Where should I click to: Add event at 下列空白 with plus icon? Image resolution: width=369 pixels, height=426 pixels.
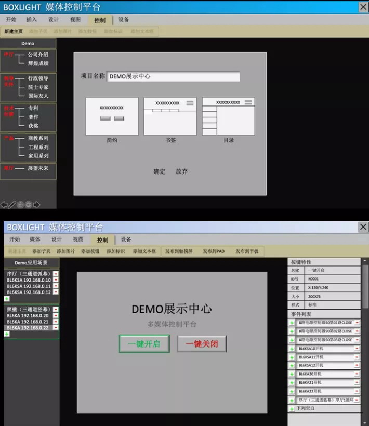(x=292, y=409)
